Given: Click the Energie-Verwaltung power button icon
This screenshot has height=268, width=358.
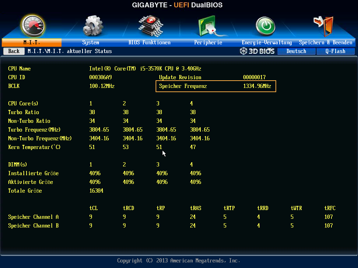Looking at the screenshot, I should tap(265, 26).
